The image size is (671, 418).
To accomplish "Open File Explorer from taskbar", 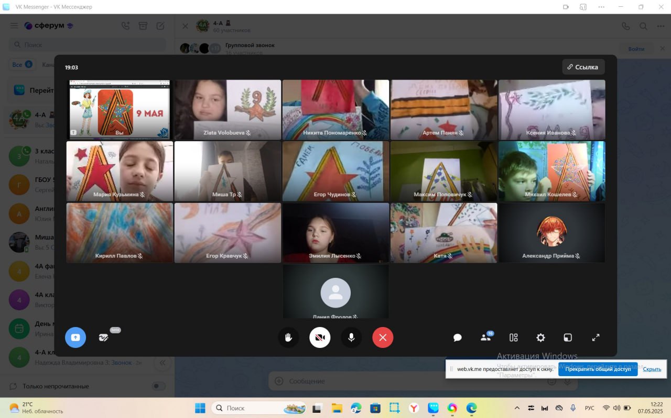I will tap(337, 408).
